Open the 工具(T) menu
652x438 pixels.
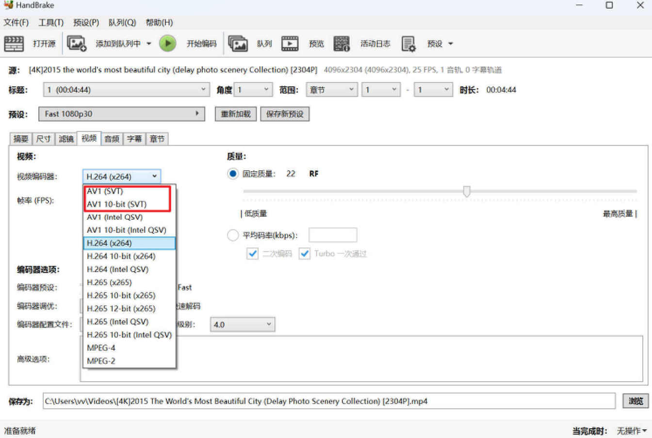(51, 22)
